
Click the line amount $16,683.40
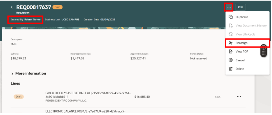click(x=142, y=97)
